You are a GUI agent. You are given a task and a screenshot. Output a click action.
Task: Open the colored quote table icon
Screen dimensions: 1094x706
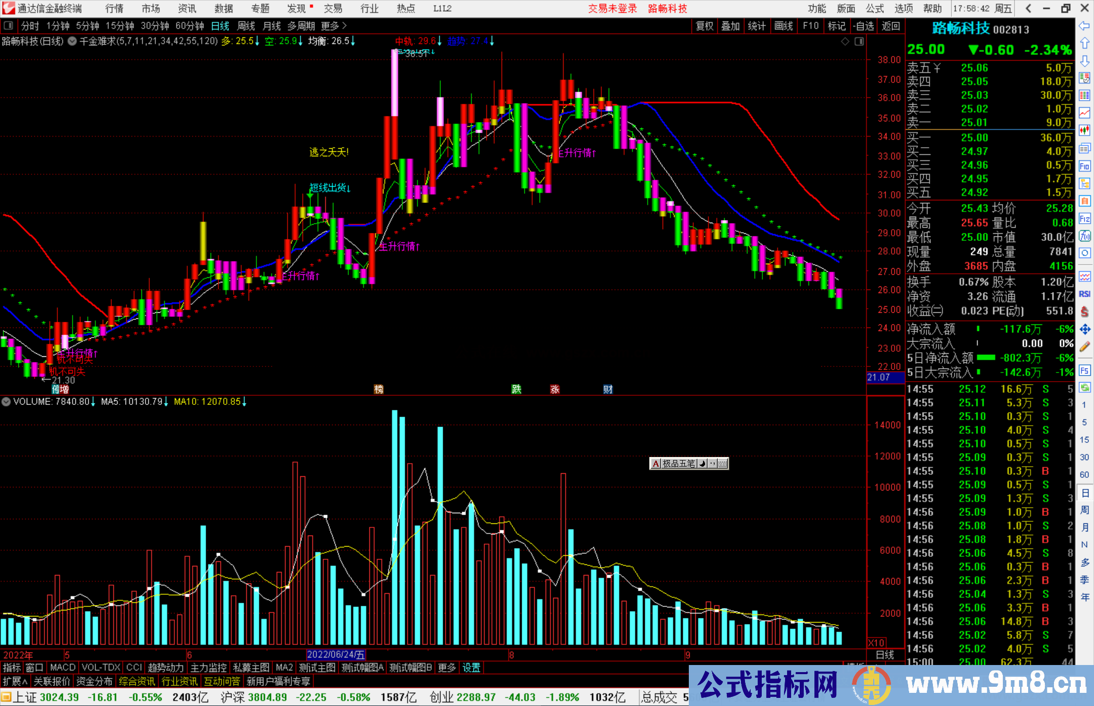(1084, 96)
